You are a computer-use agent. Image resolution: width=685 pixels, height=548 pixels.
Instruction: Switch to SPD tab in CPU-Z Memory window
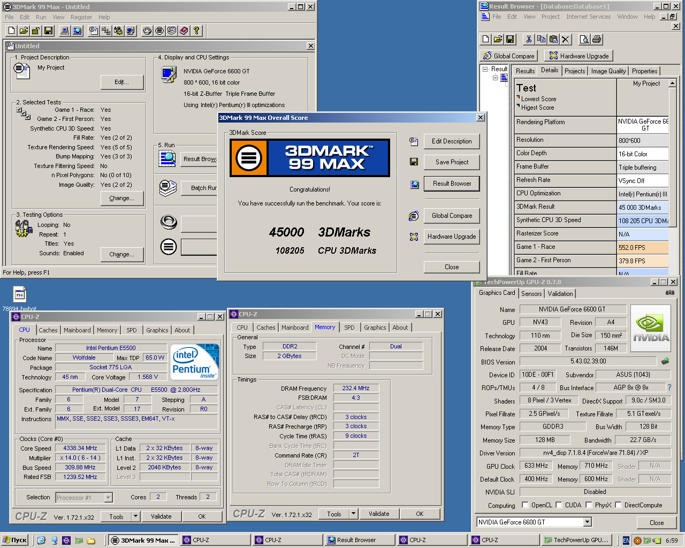tap(349, 328)
